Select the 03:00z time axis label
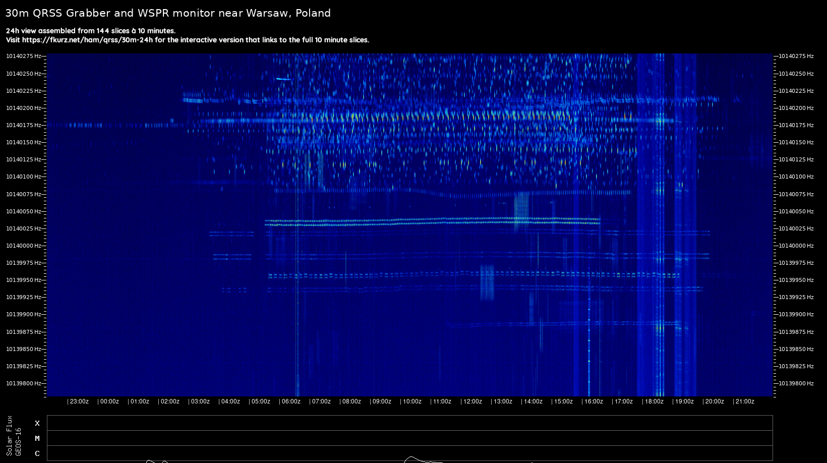Viewport: 827px width, 463px height. tap(200, 401)
